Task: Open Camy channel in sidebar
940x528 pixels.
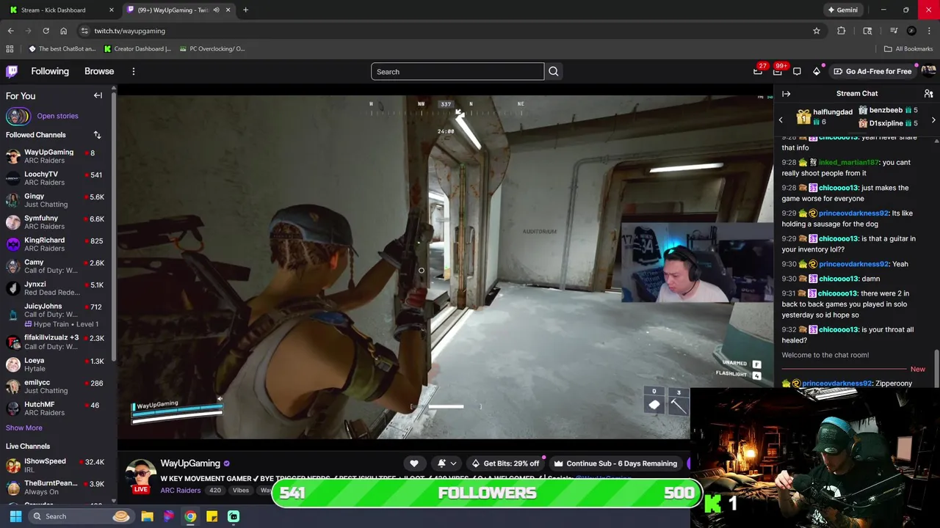Action: click(x=55, y=266)
